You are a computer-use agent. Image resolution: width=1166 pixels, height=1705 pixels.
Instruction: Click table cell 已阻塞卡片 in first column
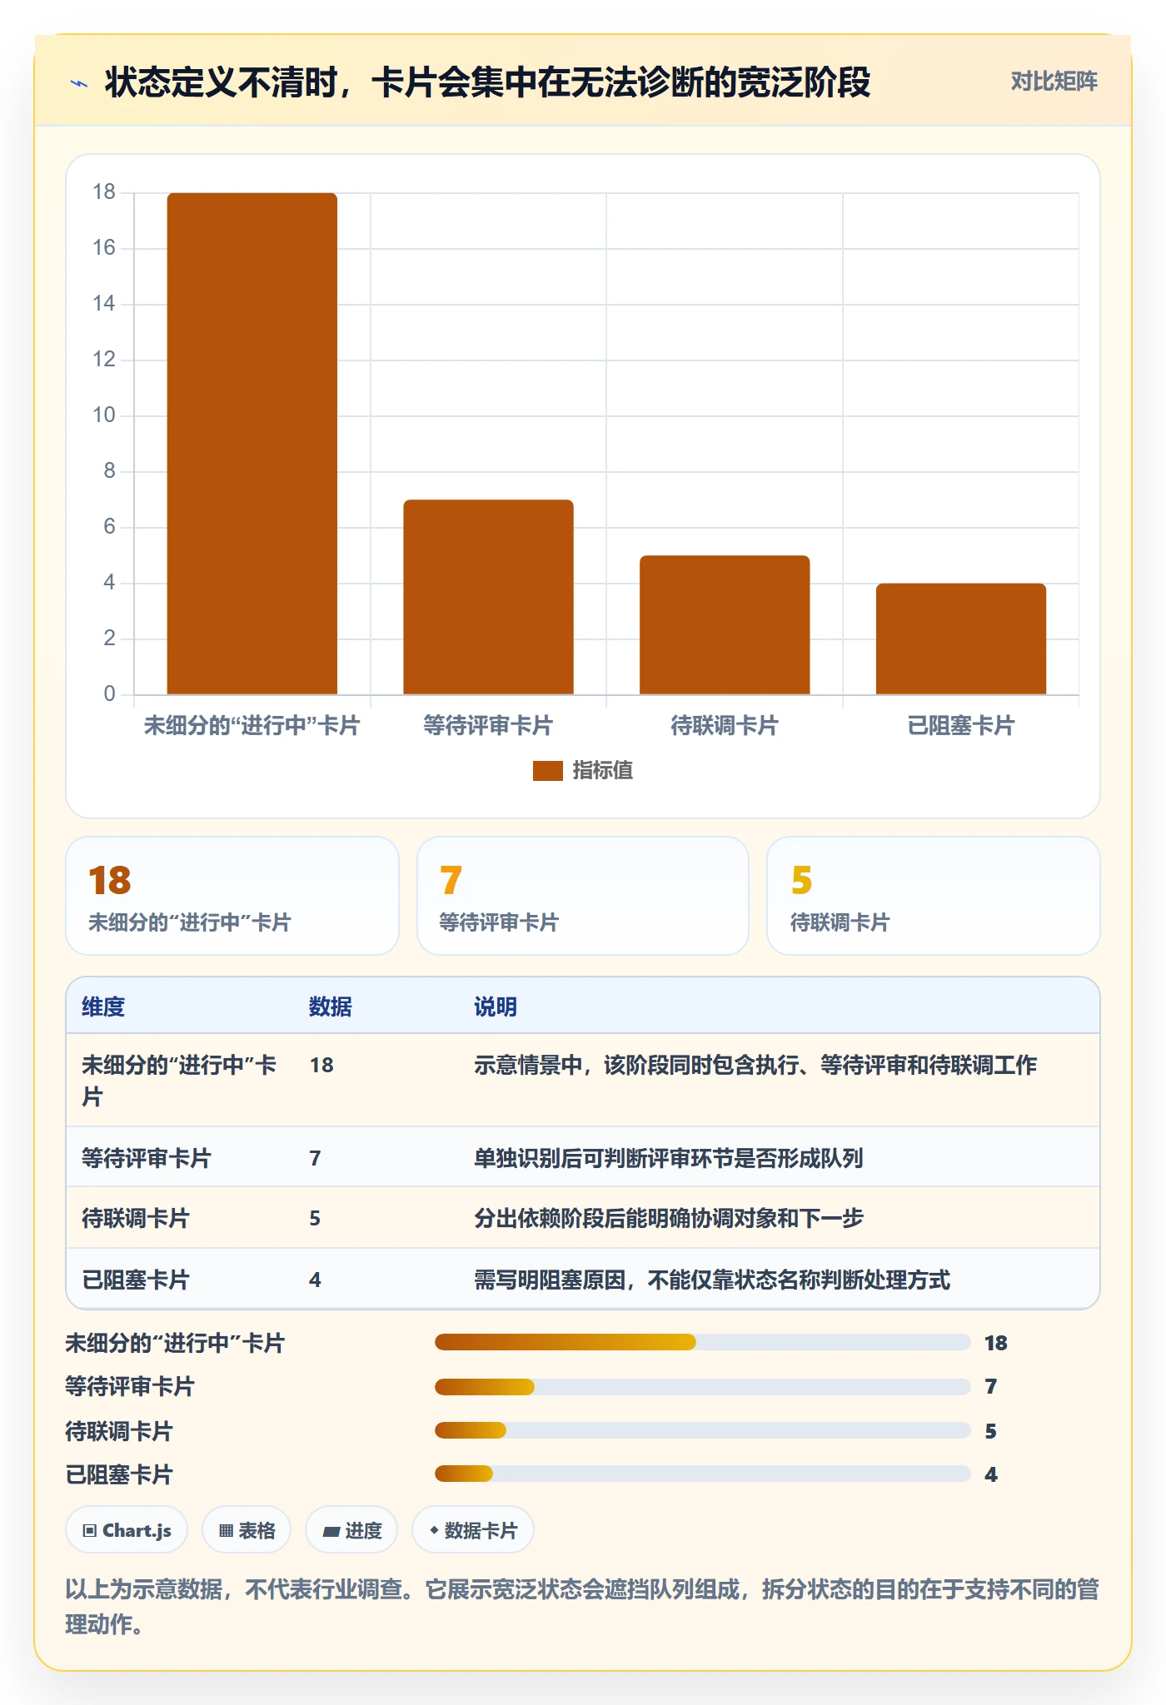pos(136,1280)
